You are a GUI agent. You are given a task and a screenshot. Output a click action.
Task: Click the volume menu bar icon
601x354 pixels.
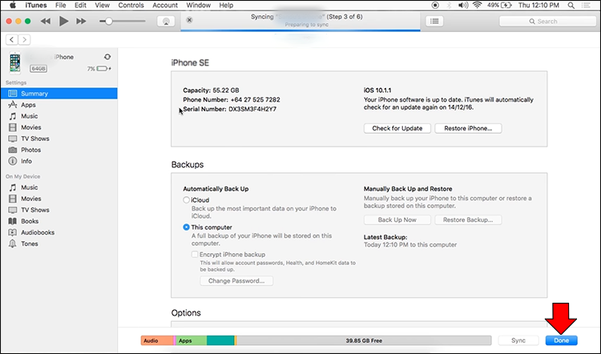click(463, 5)
